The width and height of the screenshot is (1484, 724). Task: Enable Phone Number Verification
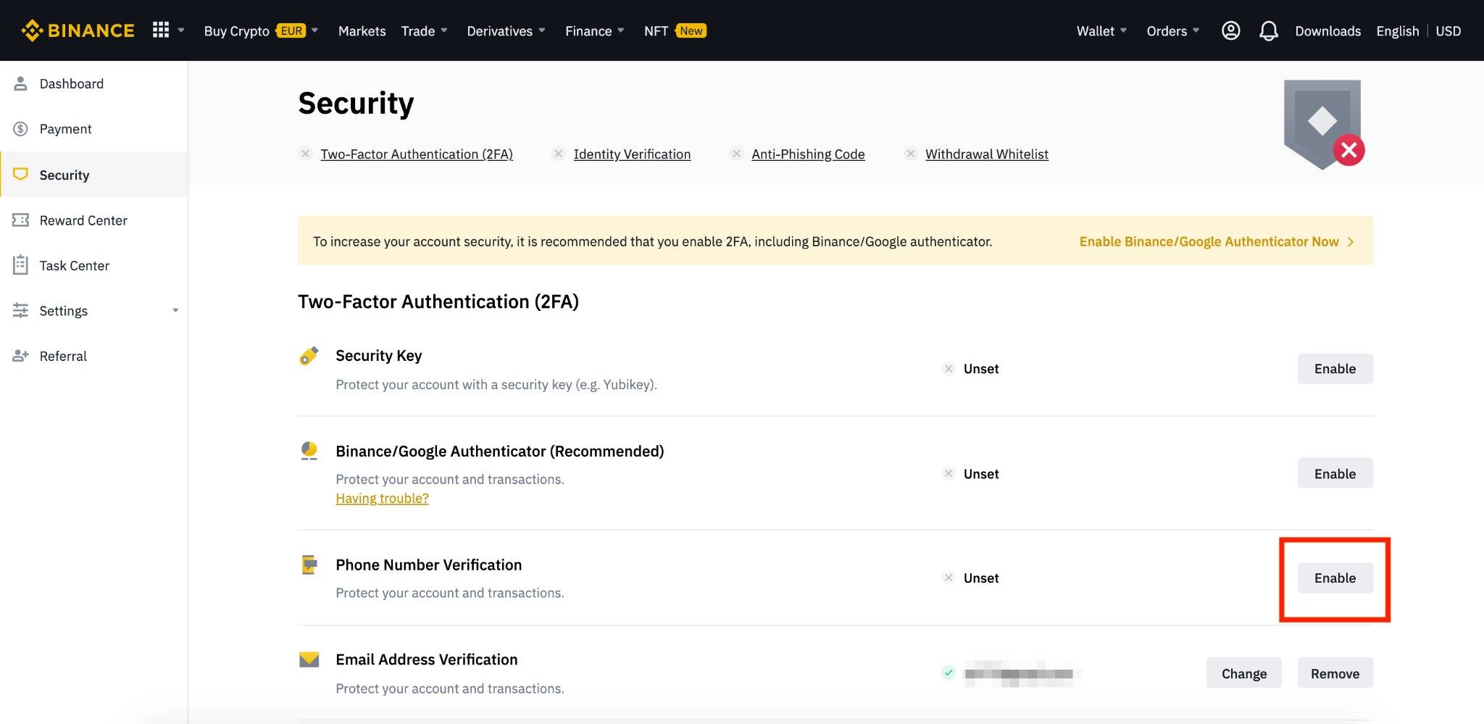[1335, 578]
